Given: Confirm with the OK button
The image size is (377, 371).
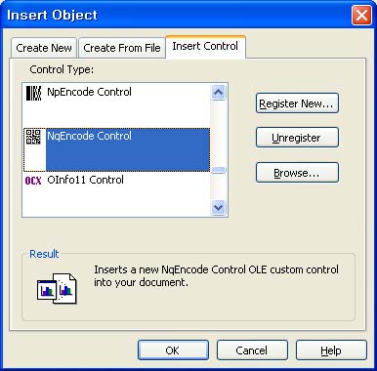Looking at the screenshot, I should 173,350.
